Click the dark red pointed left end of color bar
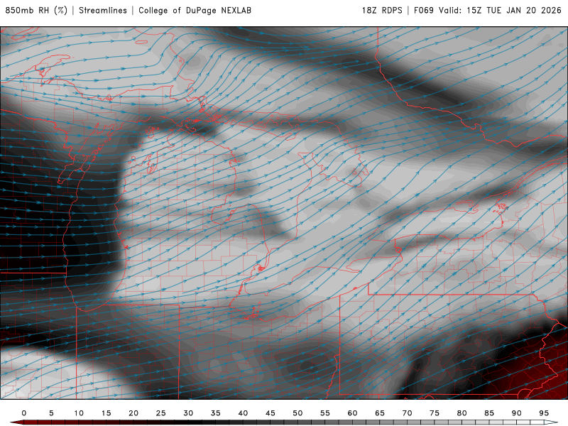The image size is (568, 426). 16,422
